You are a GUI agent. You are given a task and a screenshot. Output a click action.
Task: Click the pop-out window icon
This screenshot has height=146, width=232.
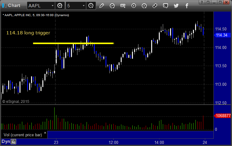[208, 2]
